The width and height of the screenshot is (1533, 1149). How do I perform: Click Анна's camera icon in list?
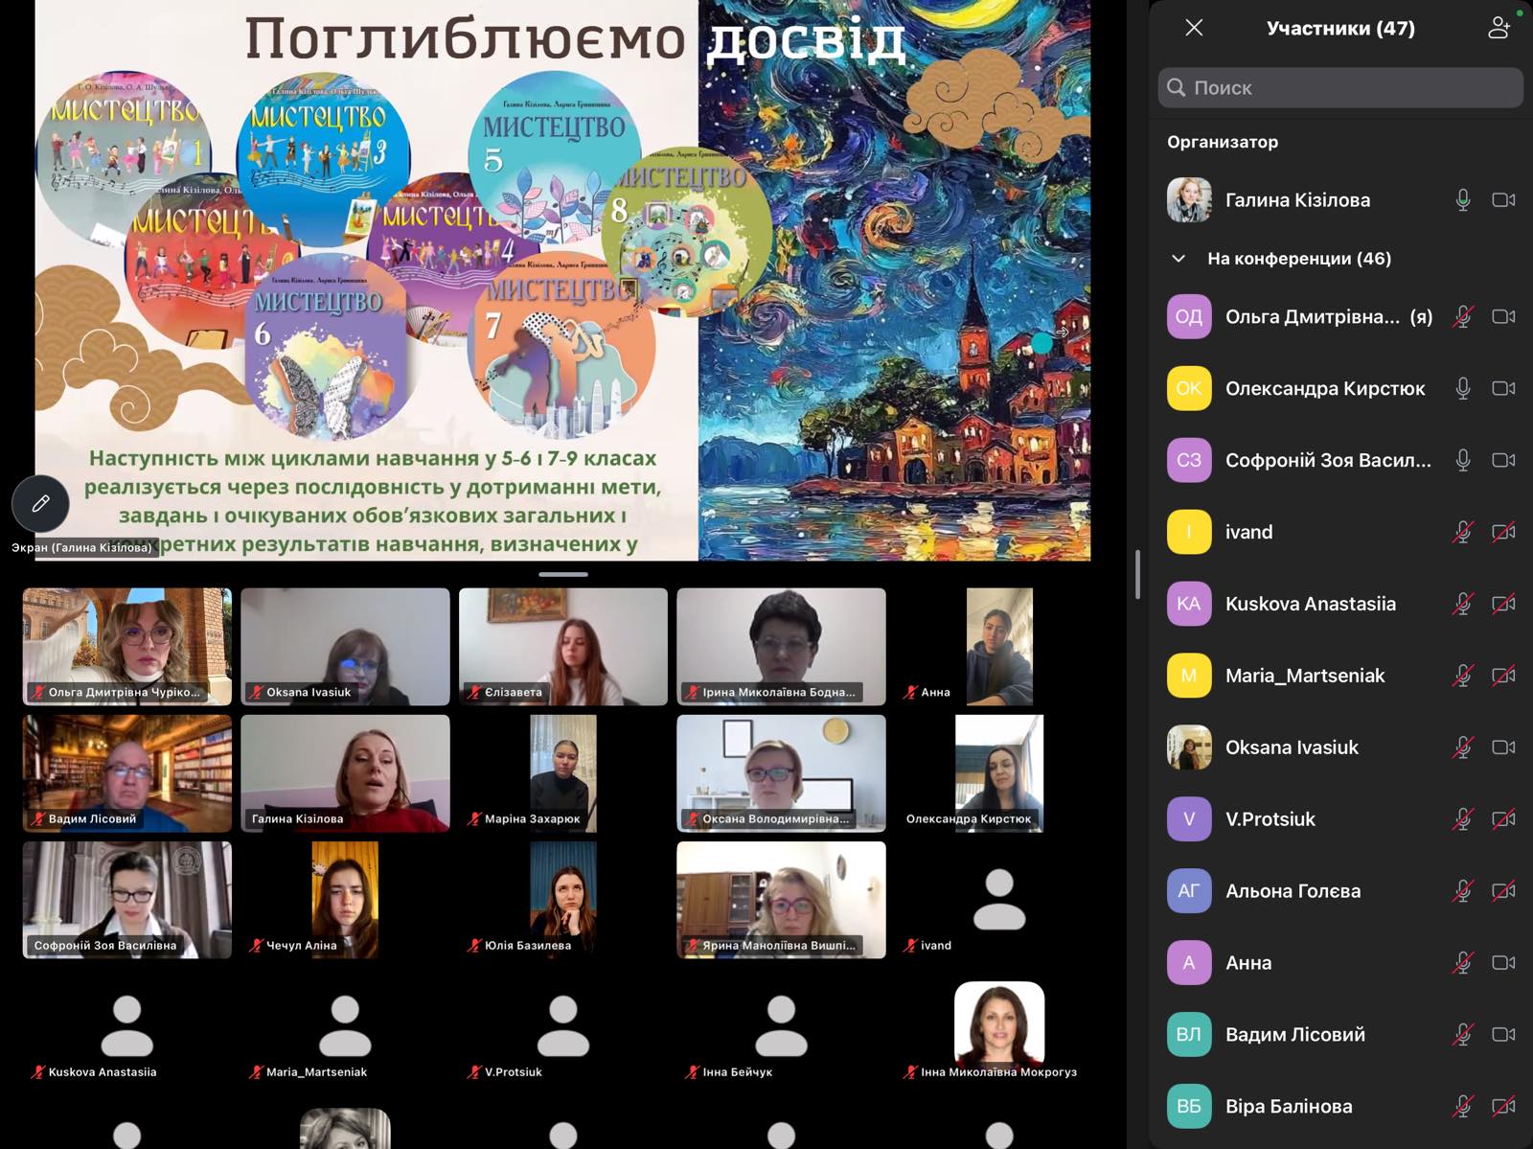coord(1503,962)
